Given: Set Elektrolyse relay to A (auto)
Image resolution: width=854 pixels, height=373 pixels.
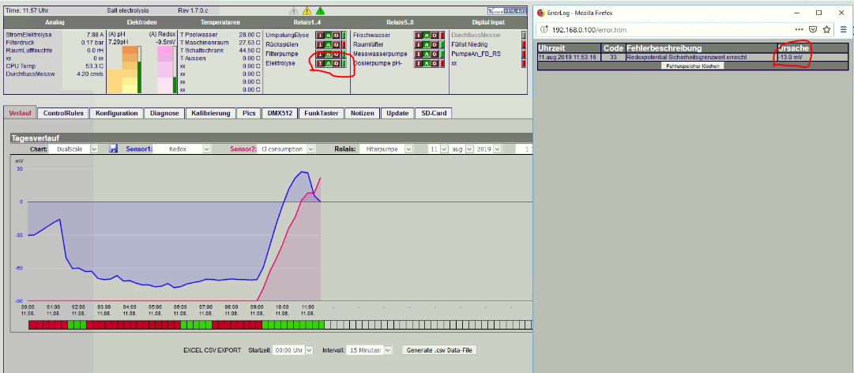Looking at the screenshot, I should (329, 63).
